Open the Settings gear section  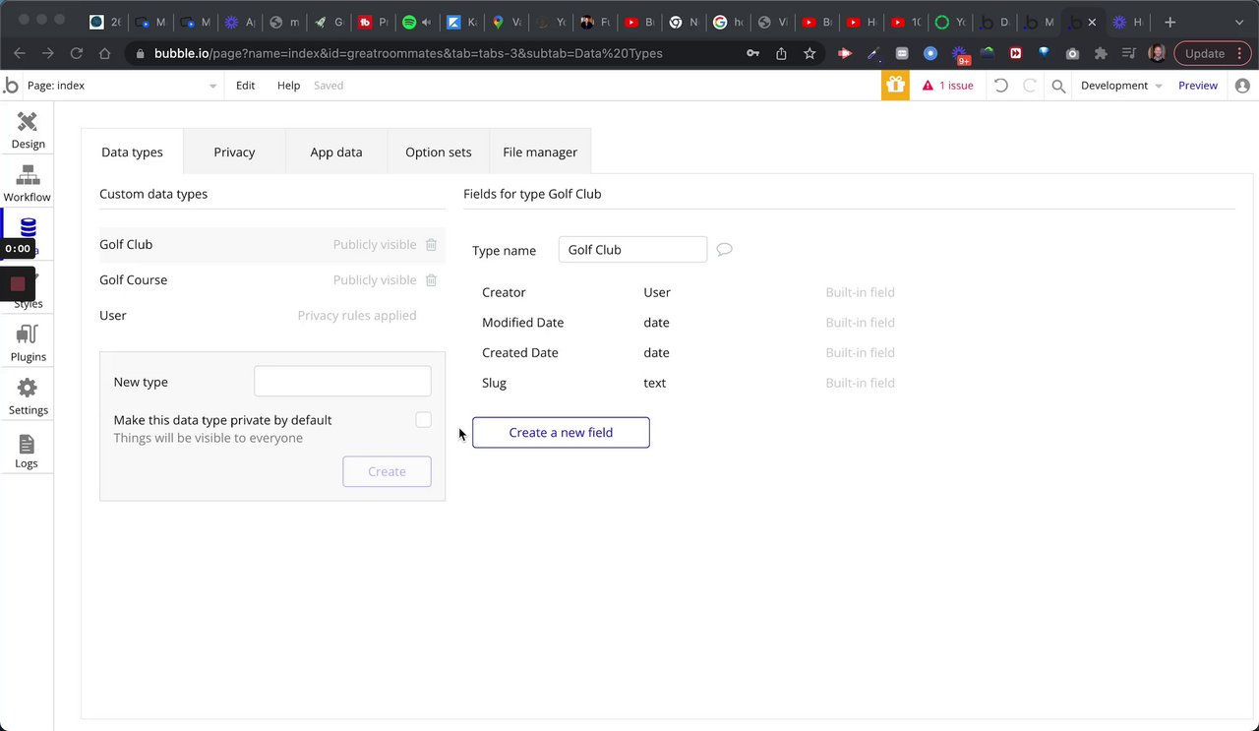tap(28, 396)
